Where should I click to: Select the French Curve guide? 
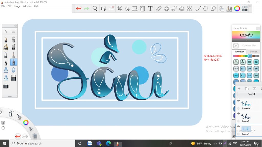coord(174,8)
